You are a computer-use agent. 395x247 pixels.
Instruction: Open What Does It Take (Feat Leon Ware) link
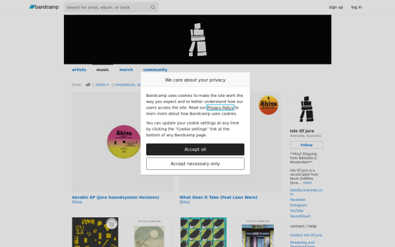tap(218, 198)
